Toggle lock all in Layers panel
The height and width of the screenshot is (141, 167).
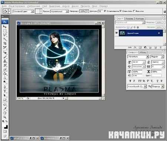[x=138, y=27]
